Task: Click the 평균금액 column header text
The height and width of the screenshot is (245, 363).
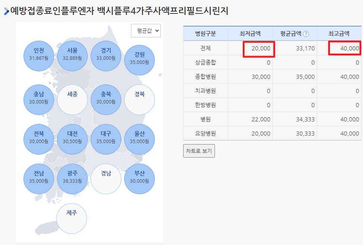Action: (x=291, y=34)
